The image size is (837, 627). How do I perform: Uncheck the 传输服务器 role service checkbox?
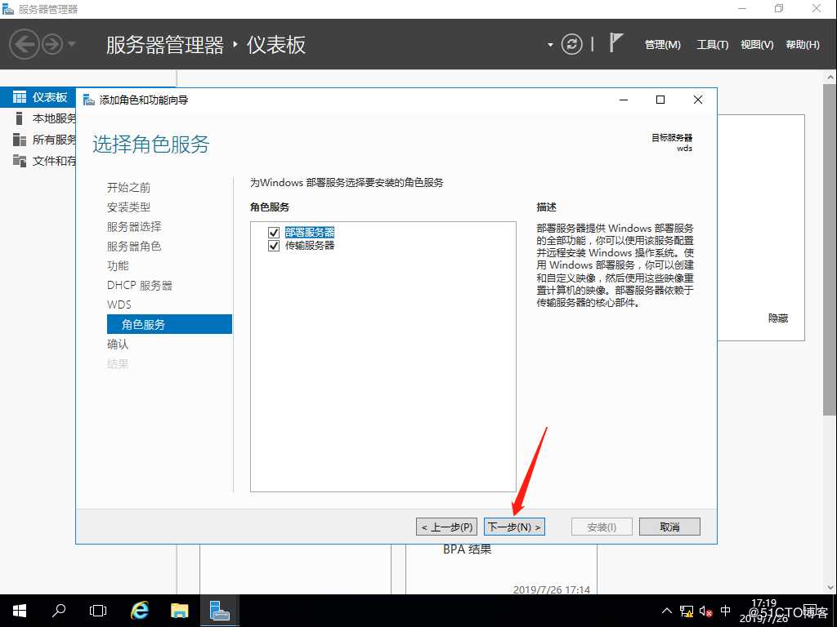tap(274, 245)
